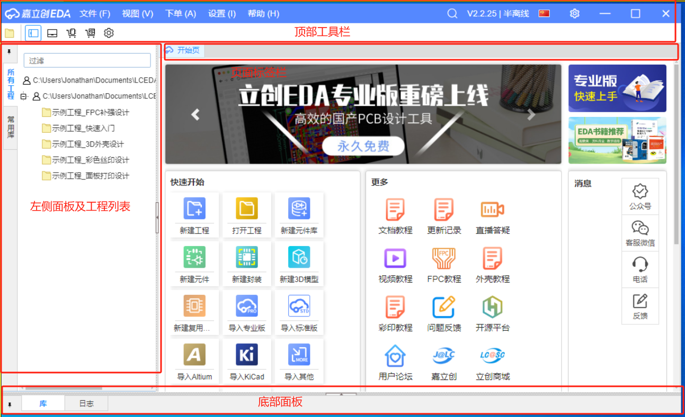The image size is (685, 417).
Task: Show previous banner slide
Action: coord(195,114)
